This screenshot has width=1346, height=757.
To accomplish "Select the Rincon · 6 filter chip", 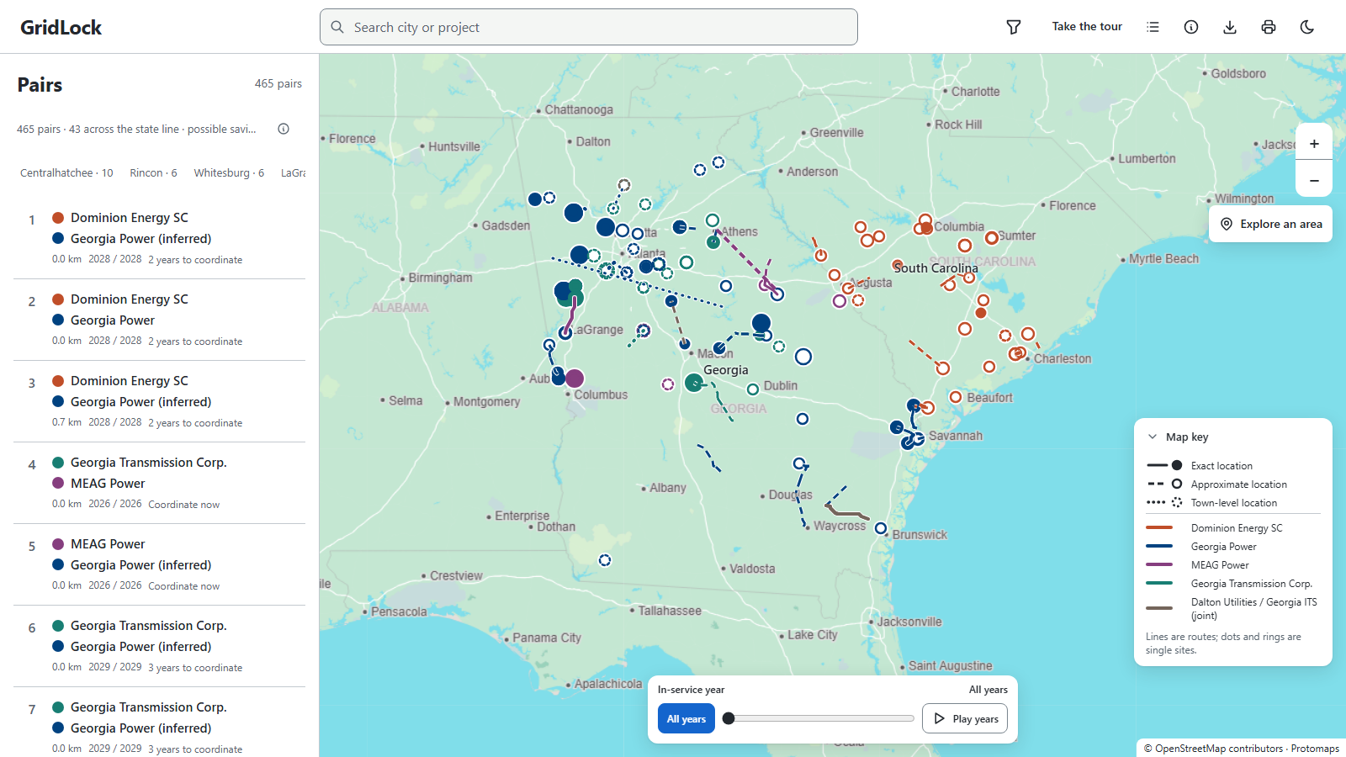I will tap(153, 172).
